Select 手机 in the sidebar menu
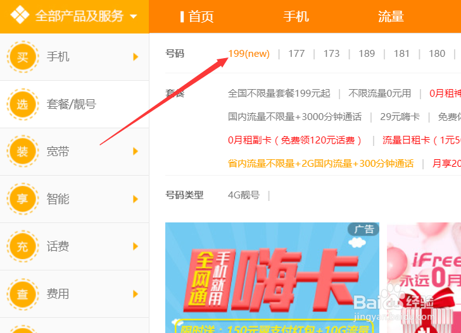 coord(58,57)
